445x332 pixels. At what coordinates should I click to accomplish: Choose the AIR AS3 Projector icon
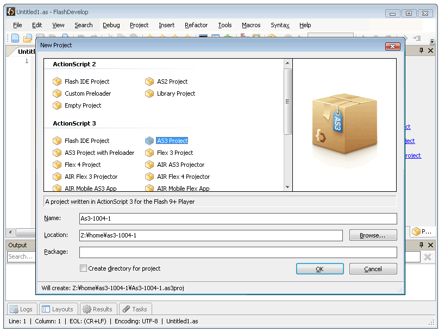(x=149, y=165)
